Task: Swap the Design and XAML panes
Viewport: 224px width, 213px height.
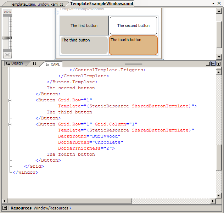Action: click(34, 63)
